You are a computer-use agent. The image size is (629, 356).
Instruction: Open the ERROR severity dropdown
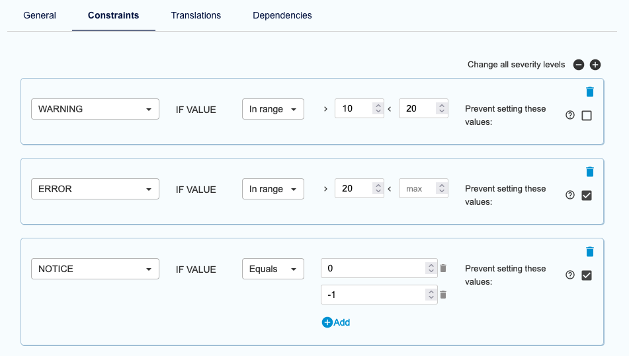(95, 189)
